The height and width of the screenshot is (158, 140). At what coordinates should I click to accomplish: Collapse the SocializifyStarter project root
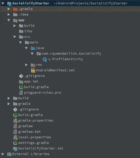pos(3,3)
